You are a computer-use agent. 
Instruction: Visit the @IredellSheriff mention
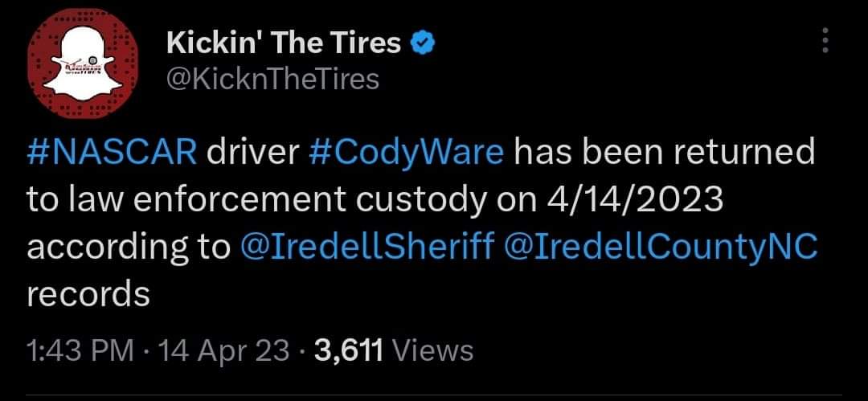point(366,248)
